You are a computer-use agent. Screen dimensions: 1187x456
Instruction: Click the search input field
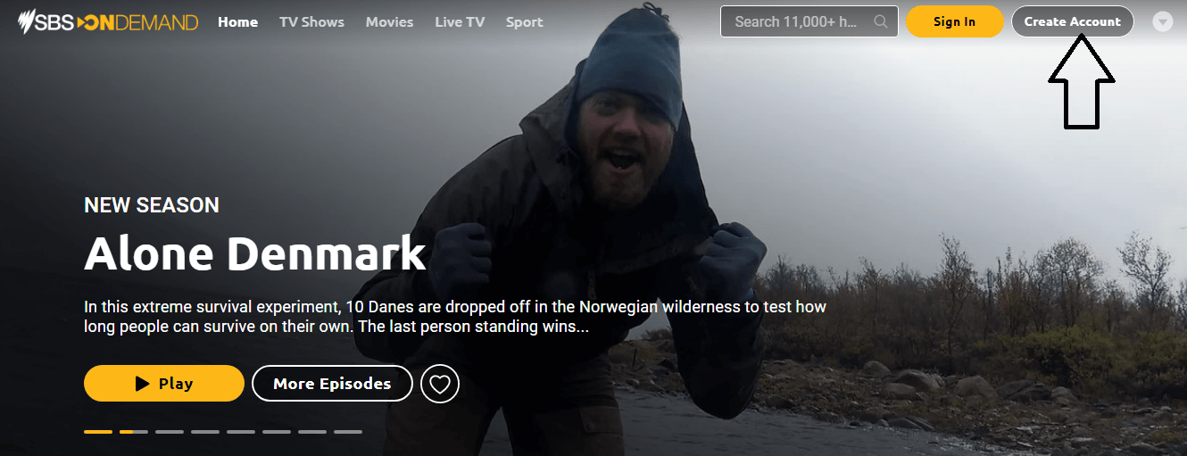pos(809,21)
